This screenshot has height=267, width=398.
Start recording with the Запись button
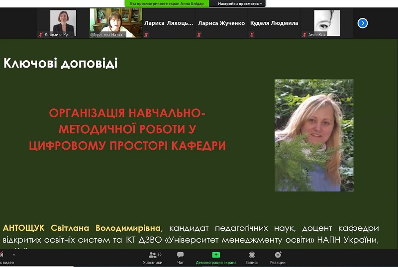252,257
